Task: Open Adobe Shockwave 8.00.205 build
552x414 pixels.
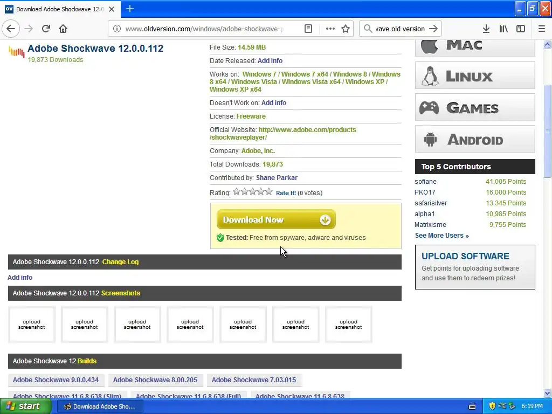Action: (155, 380)
